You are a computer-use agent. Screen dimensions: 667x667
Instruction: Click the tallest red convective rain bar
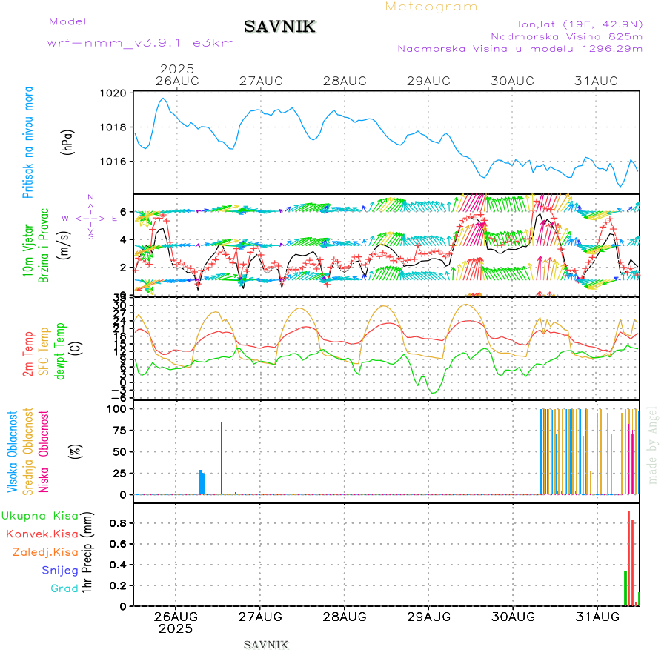(628, 557)
